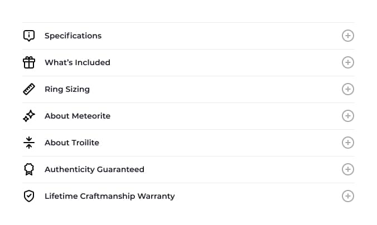Click the Specifications info bubble icon
The image size is (377, 225).
[x=29, y=36]
